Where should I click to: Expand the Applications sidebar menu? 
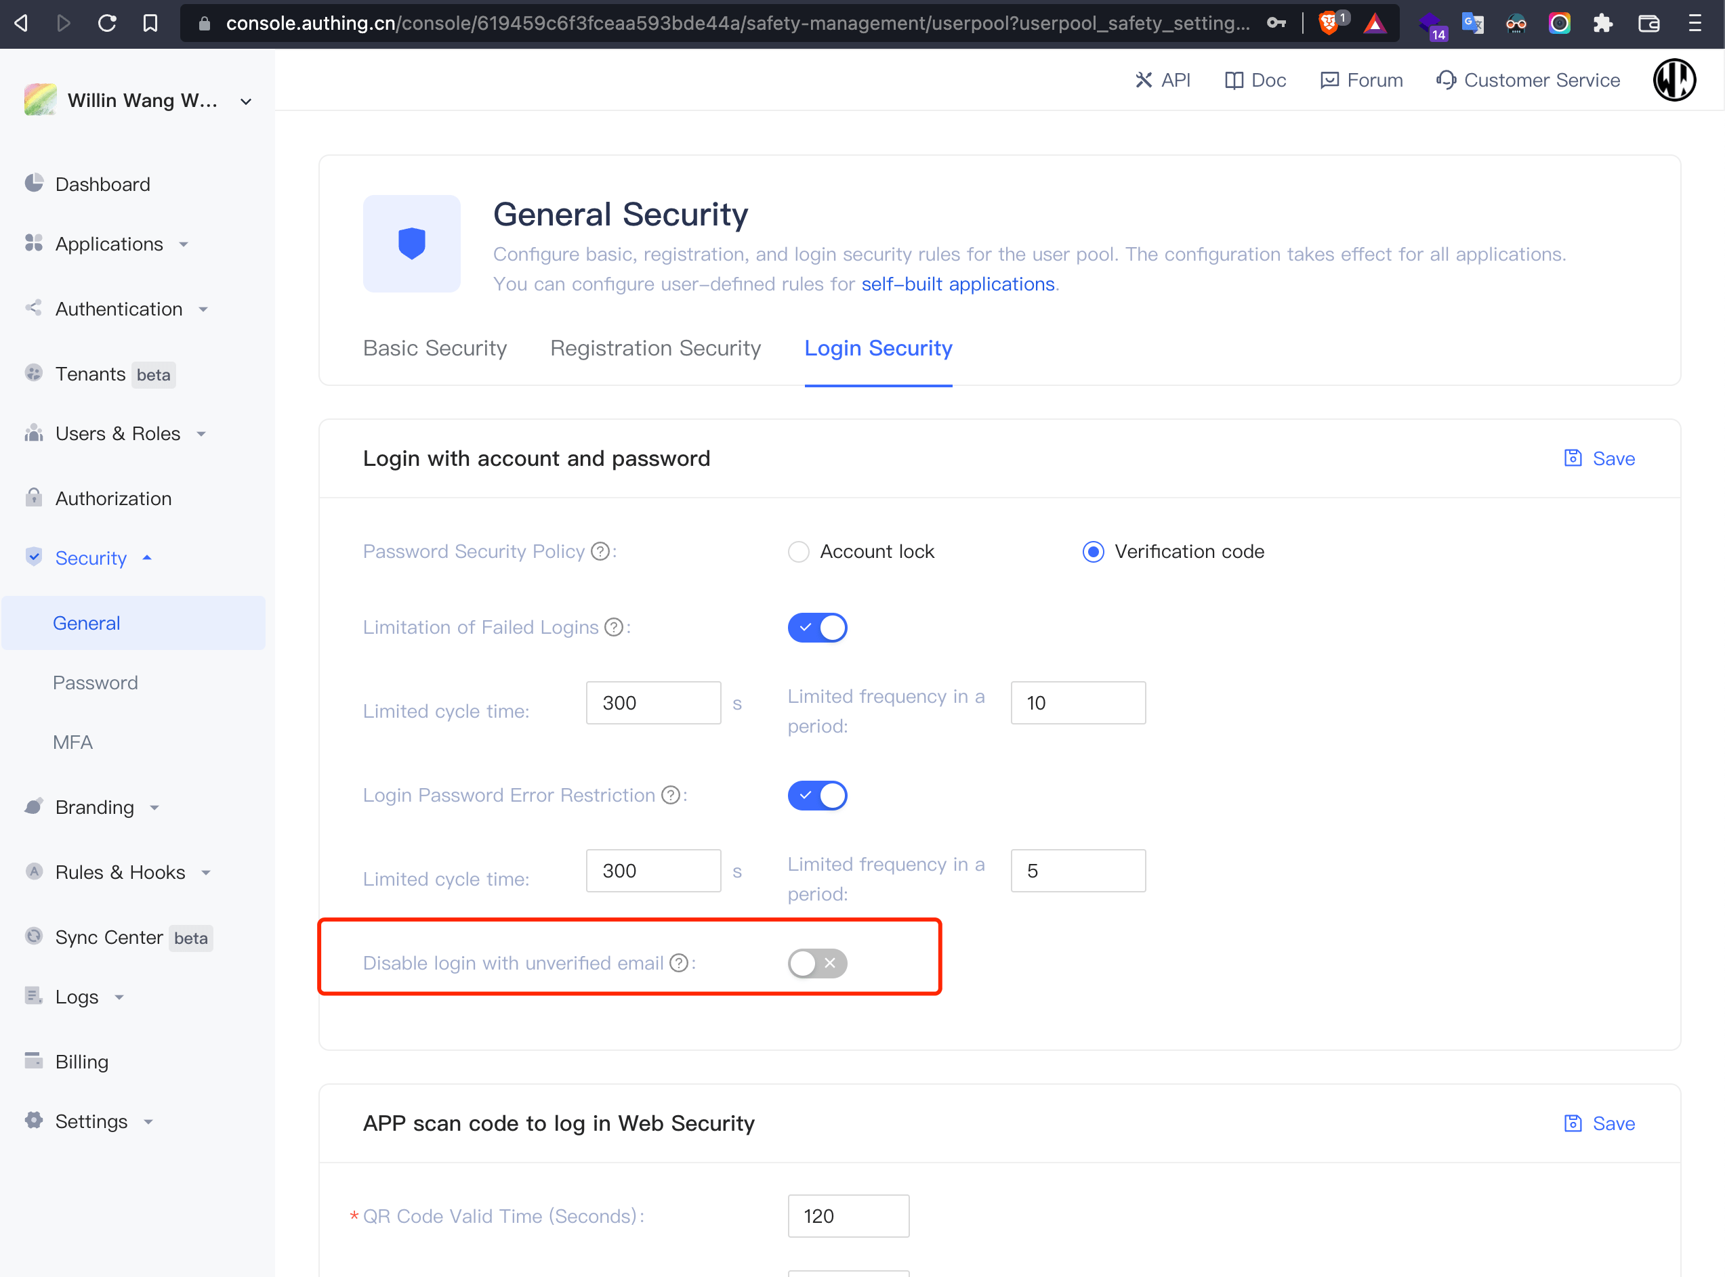coord(109,244)
